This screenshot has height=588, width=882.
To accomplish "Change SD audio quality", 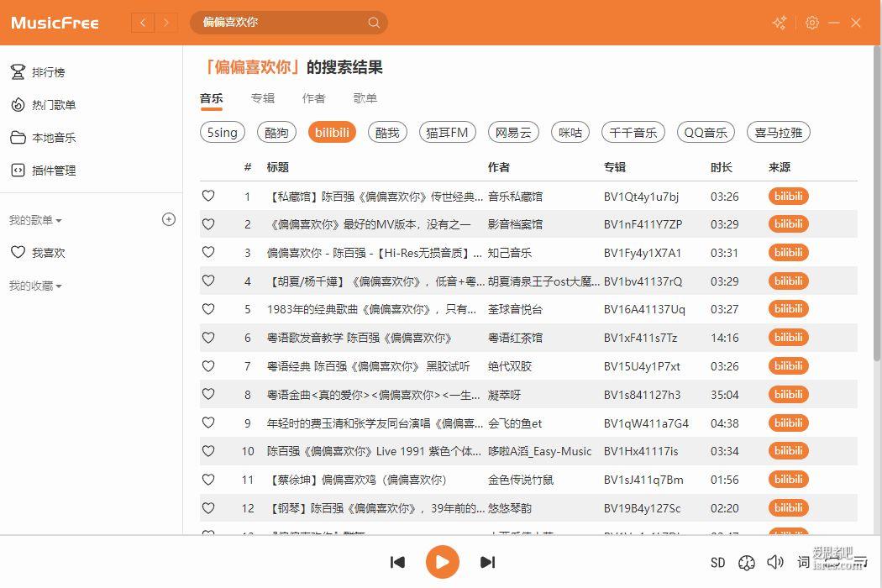I will 717,563.
